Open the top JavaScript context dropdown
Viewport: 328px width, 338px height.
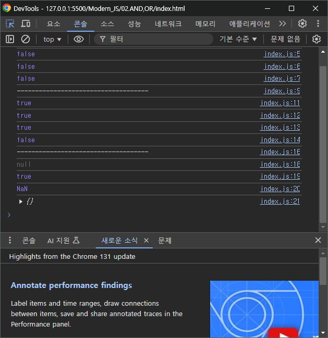(52, 40)
